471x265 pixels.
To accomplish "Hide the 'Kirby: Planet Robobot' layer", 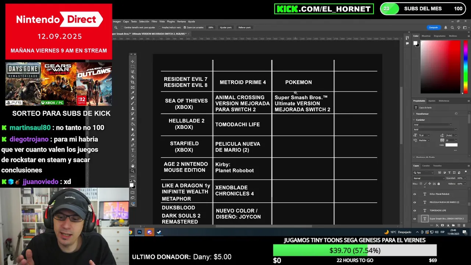I will pos(415,194).
